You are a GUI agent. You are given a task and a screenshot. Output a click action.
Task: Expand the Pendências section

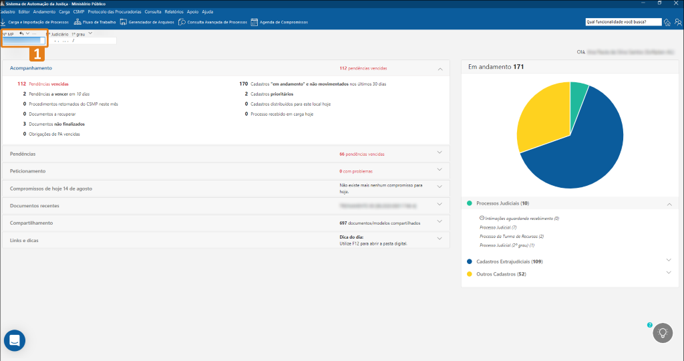point(440,153)
